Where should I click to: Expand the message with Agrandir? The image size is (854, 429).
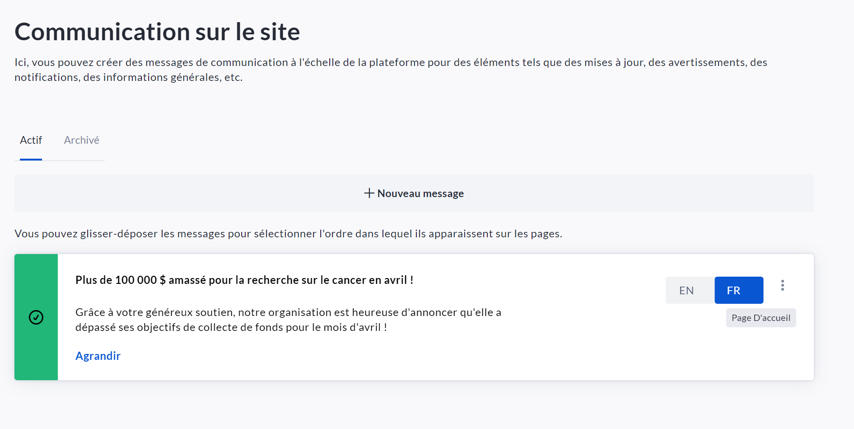click(x=98, y=356)
